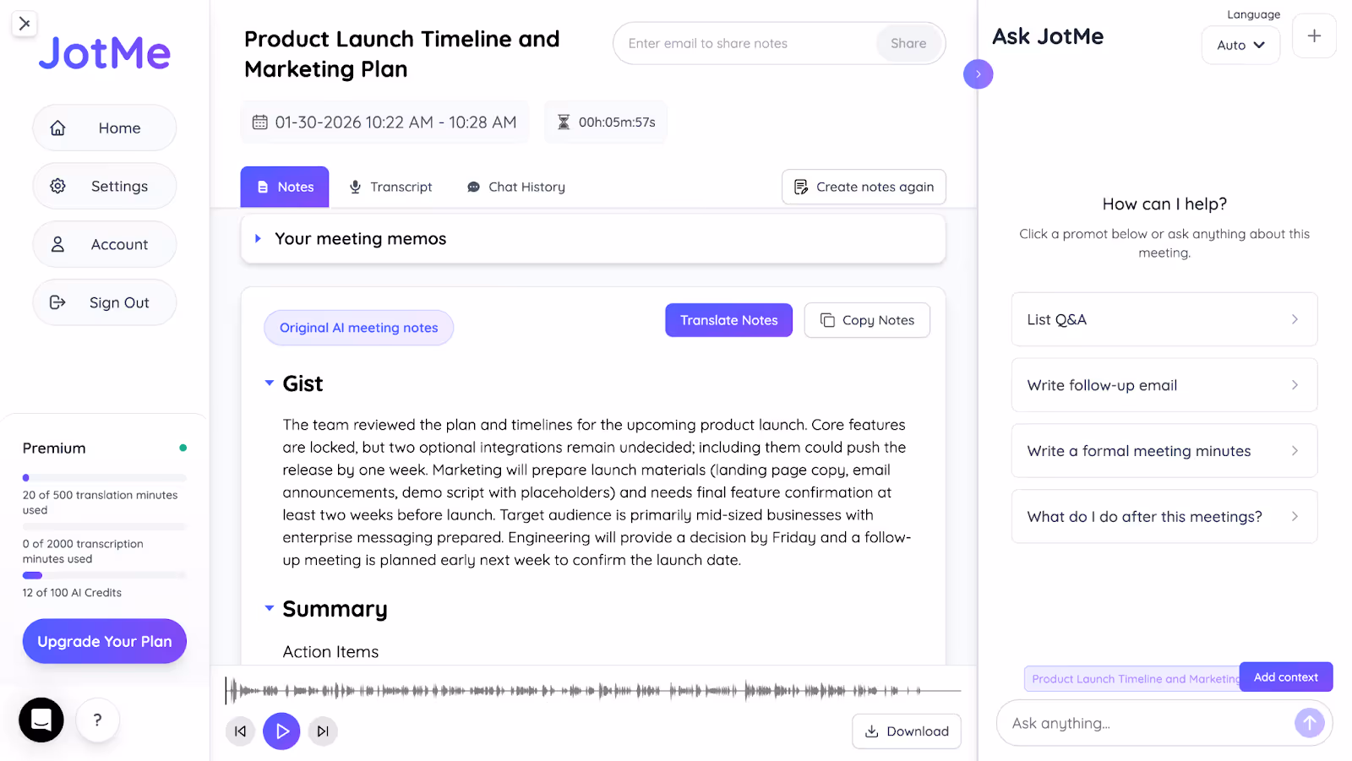Image resolution: width=1352 pixels, height=761 pixels.
Task: Open the Chat History tab
Action: pos(516,187)
